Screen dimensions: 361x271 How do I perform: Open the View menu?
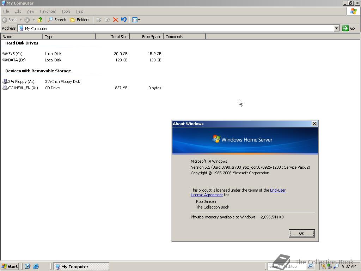[30, 11]
